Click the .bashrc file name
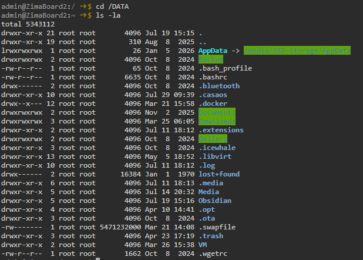Viewport: 363px width, 260px height. tap(213, 77)
